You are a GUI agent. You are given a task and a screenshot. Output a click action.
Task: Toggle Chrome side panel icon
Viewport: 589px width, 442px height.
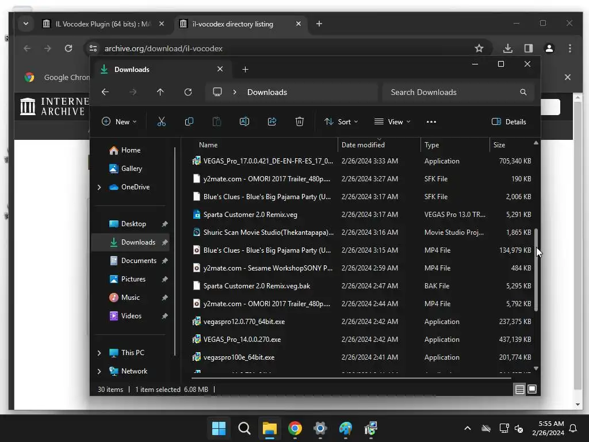click(x=529, y=48)
